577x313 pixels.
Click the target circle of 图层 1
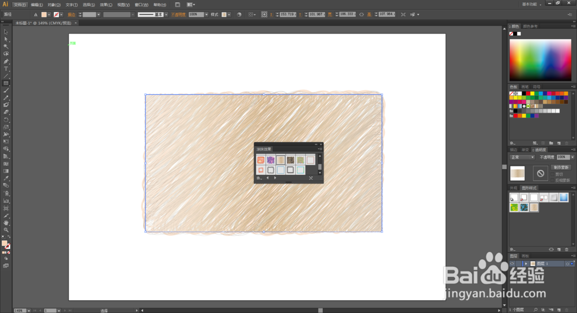click(x=567, y=264)
